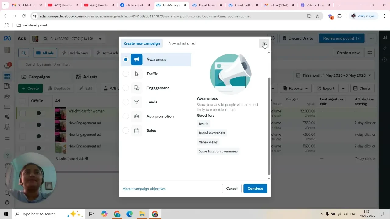Screen dimensions: 390x219
Task: Open the view settings sliders icon
Action: point(370,53)
